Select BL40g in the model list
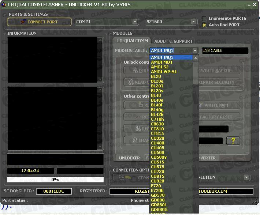The height and width of the screenshot is (215, 260). click(x=171, y=110)
